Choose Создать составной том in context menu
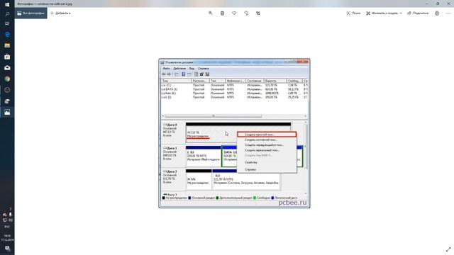This screenshot has width=454, height=255. coord(267,140)
